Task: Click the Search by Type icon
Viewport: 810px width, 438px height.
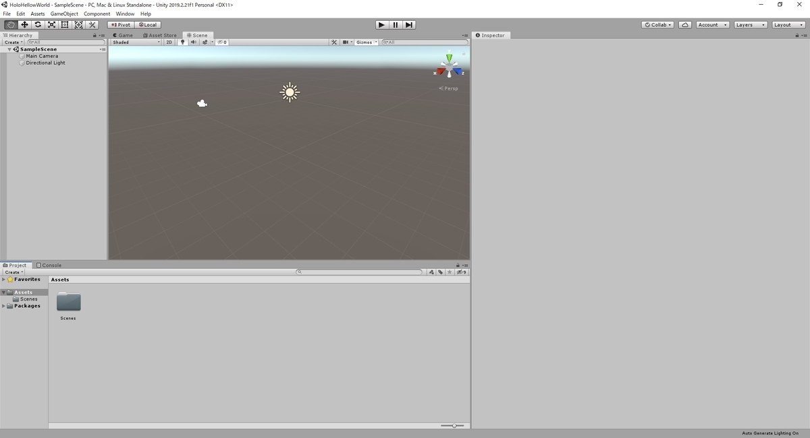Action: [431, 272]
